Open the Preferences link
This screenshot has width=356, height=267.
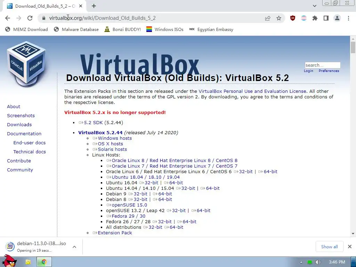coord(329,71)
